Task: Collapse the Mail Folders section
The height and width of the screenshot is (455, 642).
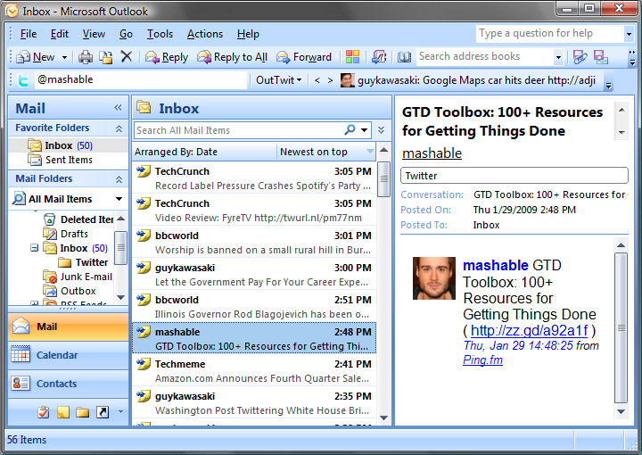Action: 119,179
